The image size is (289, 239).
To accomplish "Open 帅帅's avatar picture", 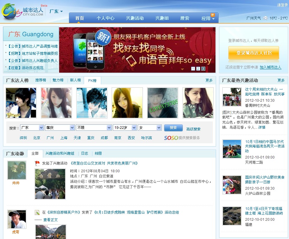I will (17, 170).
